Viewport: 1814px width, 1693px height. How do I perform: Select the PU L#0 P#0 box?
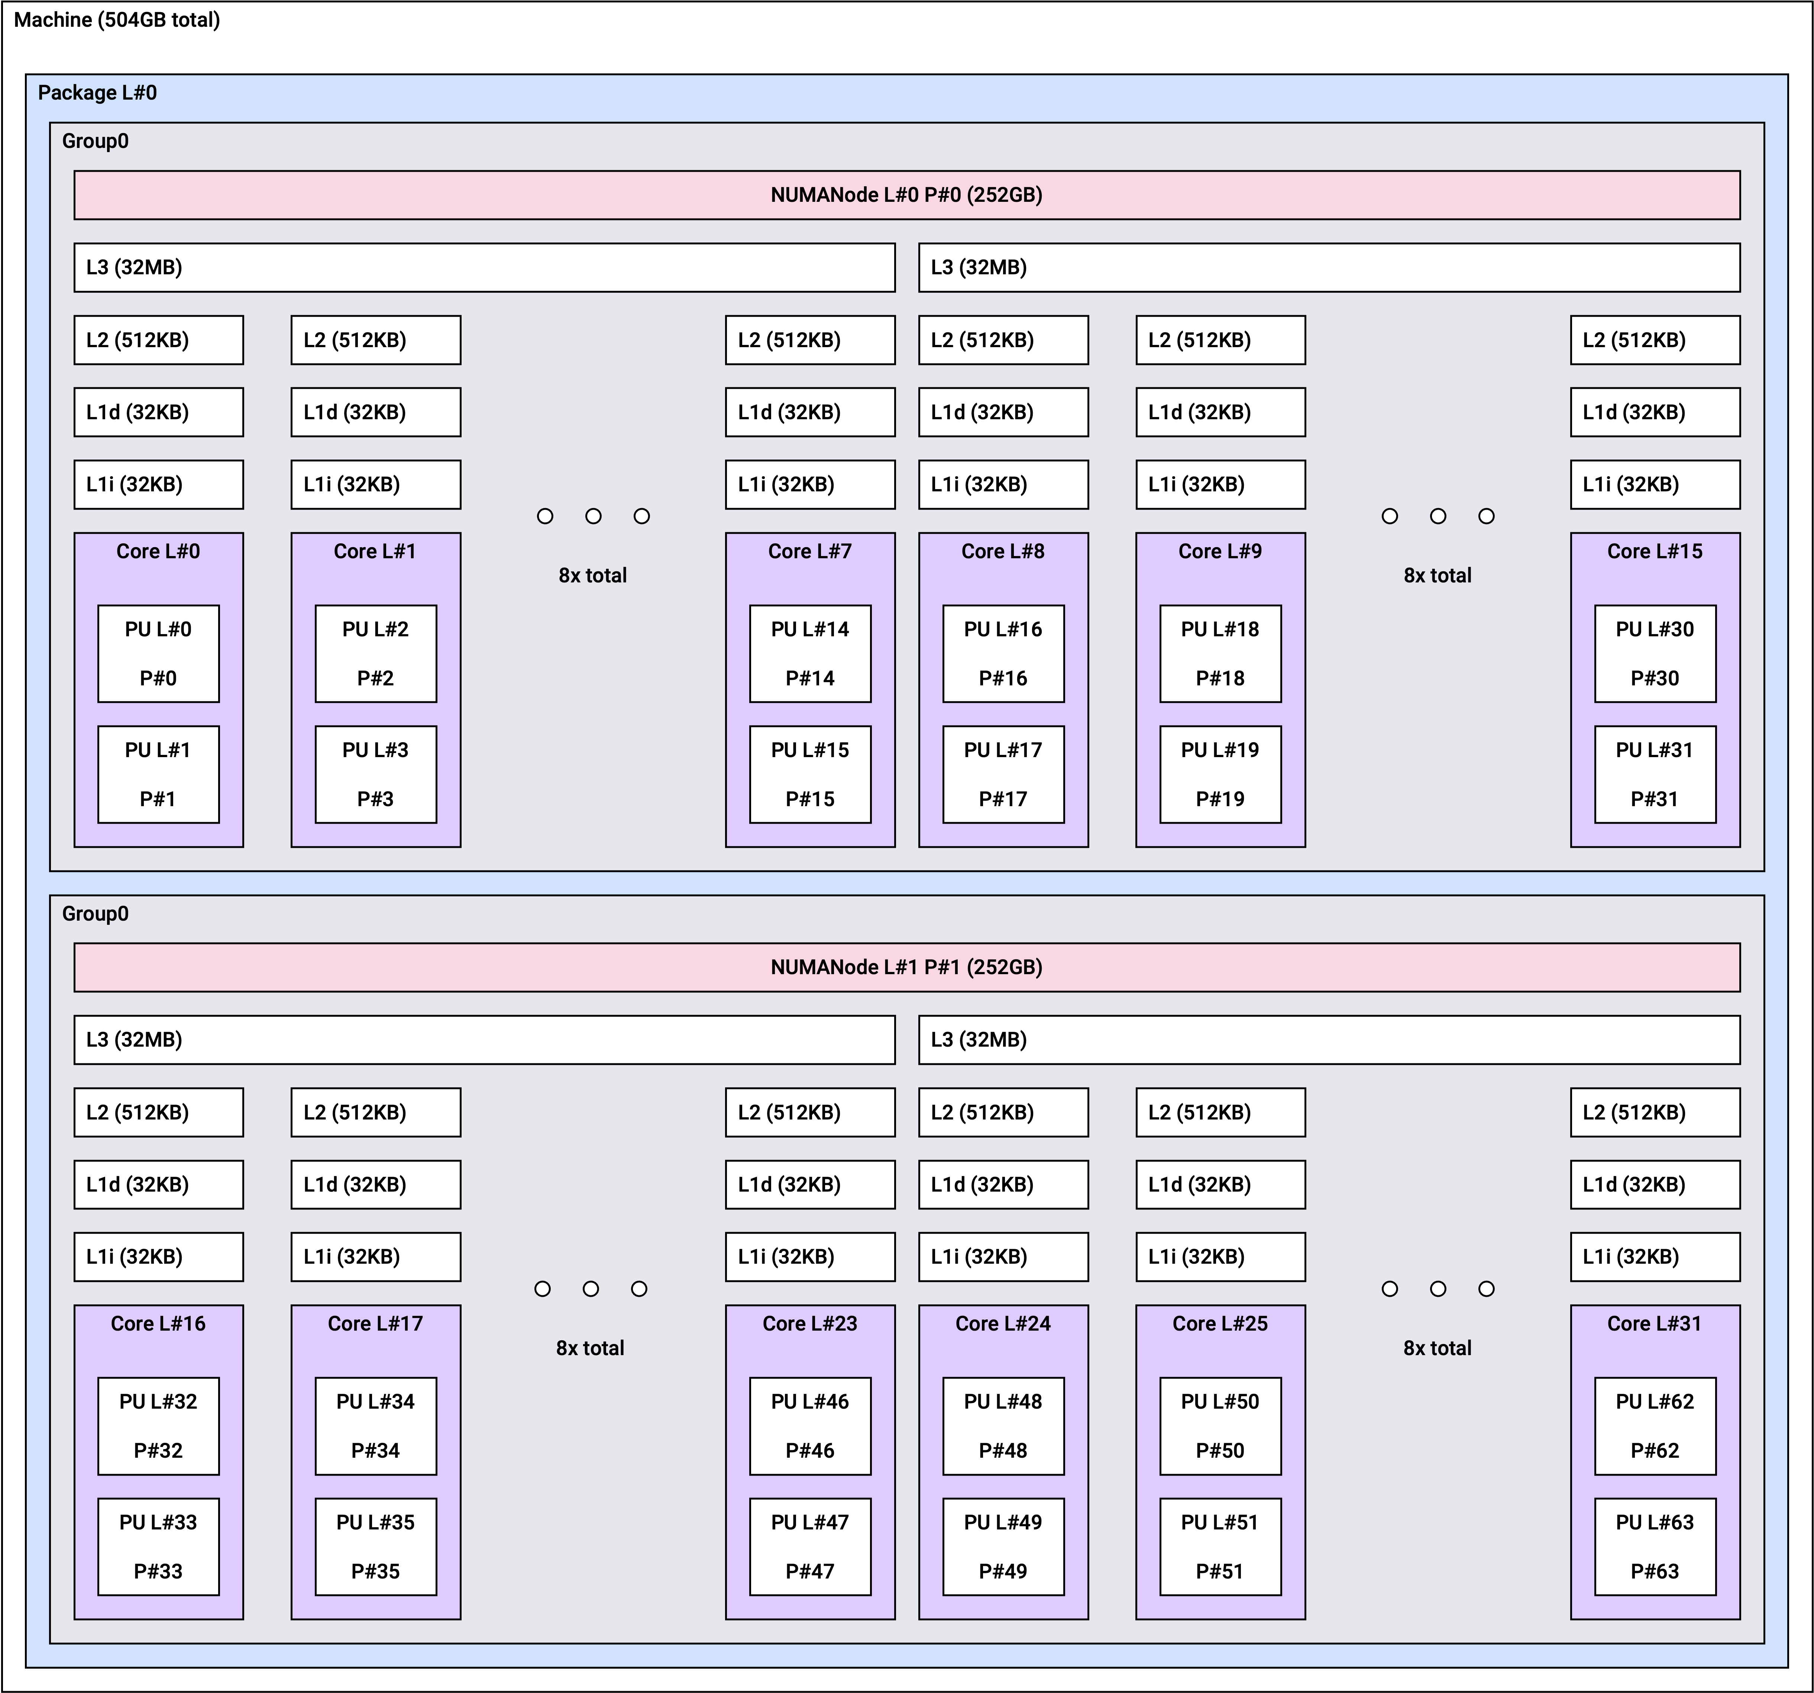159,653
